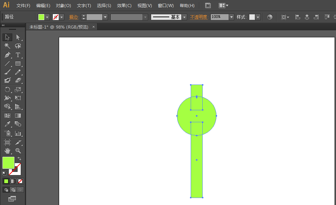Click the 描边 stroke link
Screen dimensions: 336x205
pyautogui.click(x=73, y=17)
